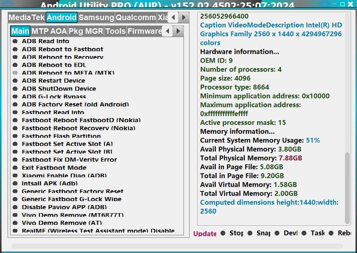Select Exit Fastboot Mode

click(x=49, y=167)
